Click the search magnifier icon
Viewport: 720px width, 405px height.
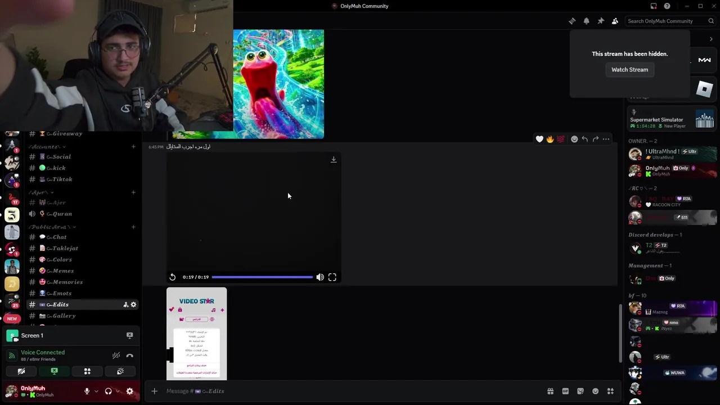coord(711,21)
